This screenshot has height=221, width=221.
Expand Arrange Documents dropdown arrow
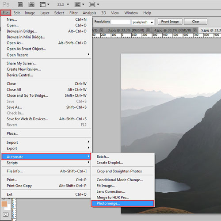pos(83,4)
